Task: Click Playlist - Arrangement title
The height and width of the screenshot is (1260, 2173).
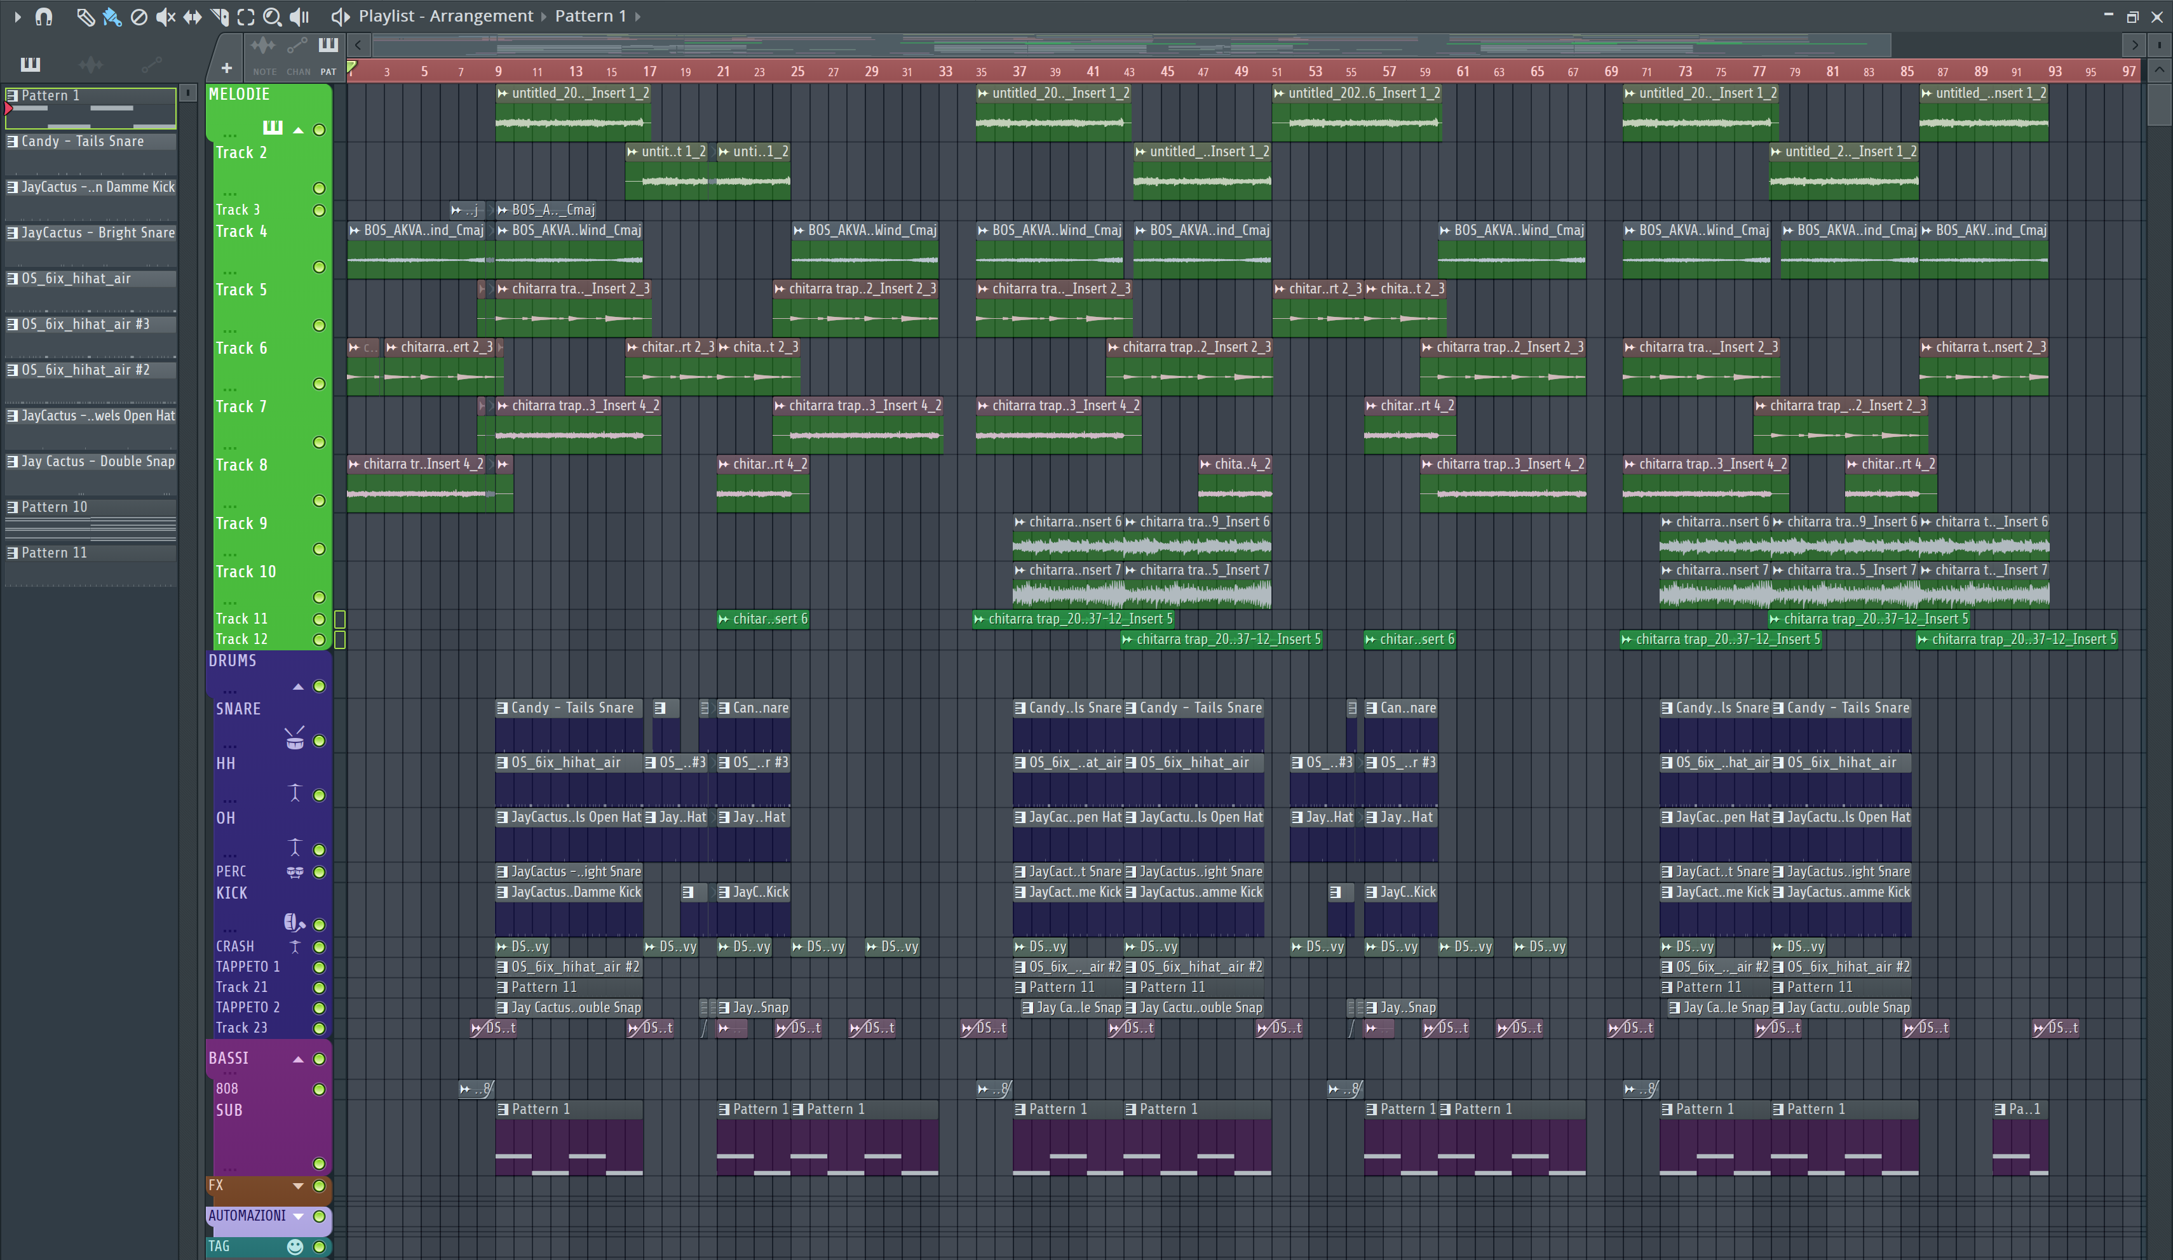Action: pyautogui.click(x=446, y=17)
